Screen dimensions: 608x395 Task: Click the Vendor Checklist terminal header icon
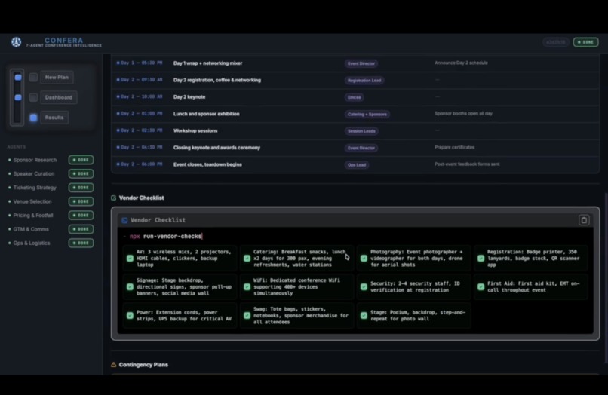point(125,220)
